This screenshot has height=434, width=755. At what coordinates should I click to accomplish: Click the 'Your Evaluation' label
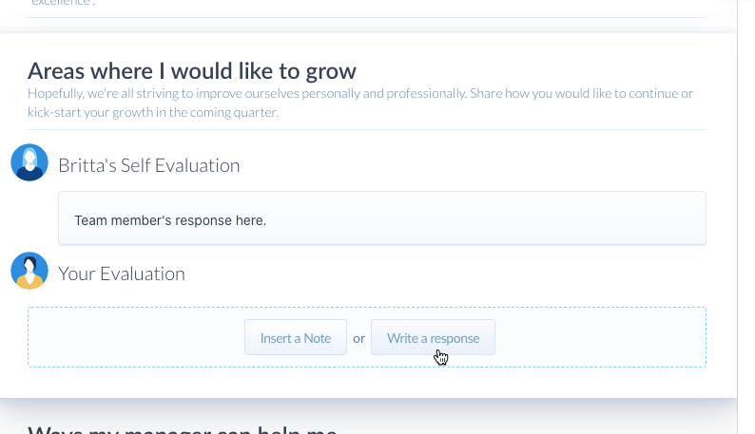point(122,274)
